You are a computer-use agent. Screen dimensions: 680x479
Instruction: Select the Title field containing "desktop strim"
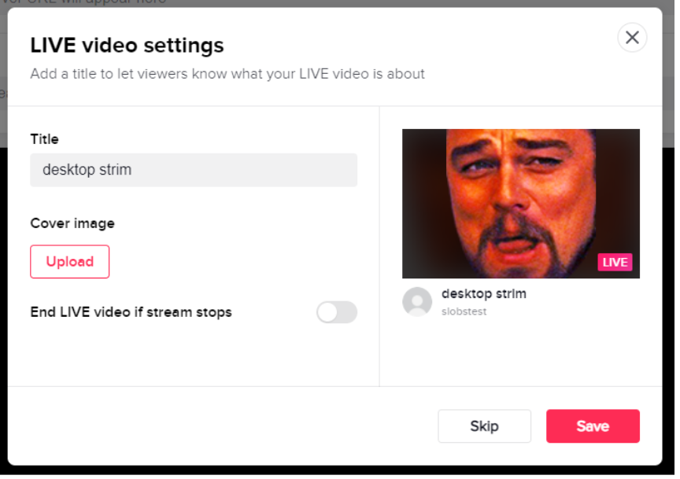tap(193, 170)
